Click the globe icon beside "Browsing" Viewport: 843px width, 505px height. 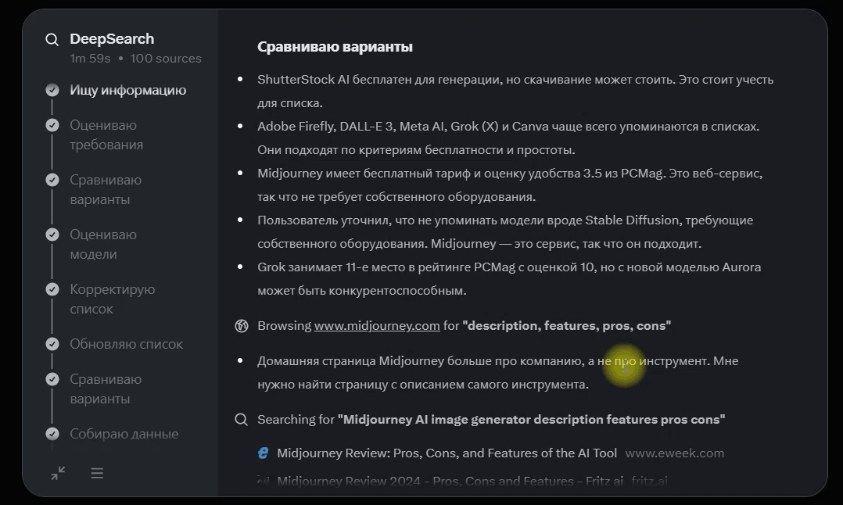242,326
